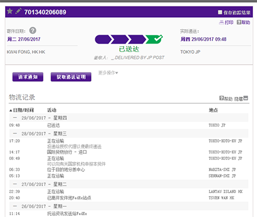Click DELIVERED BY JP POST signer text
Image resolution: width=257 pixels, height=217 pixels.
[x=139, y=57]
